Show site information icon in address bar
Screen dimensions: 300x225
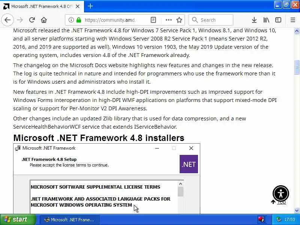point(71,20)
